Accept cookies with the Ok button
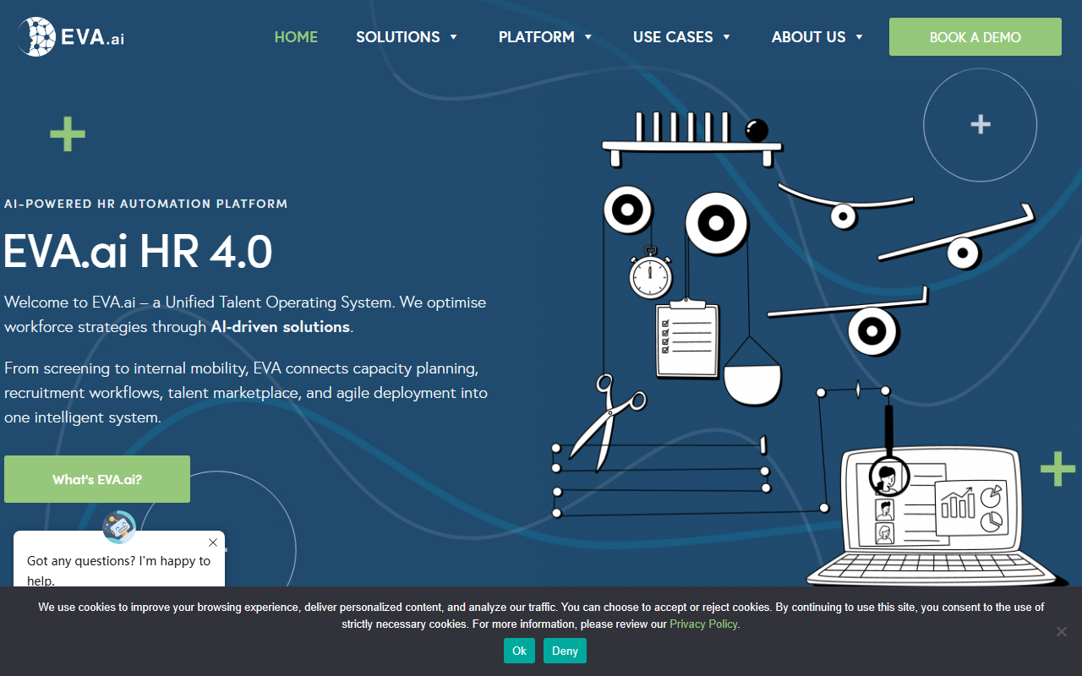The image size is (1082, 676). pos(519,651)
